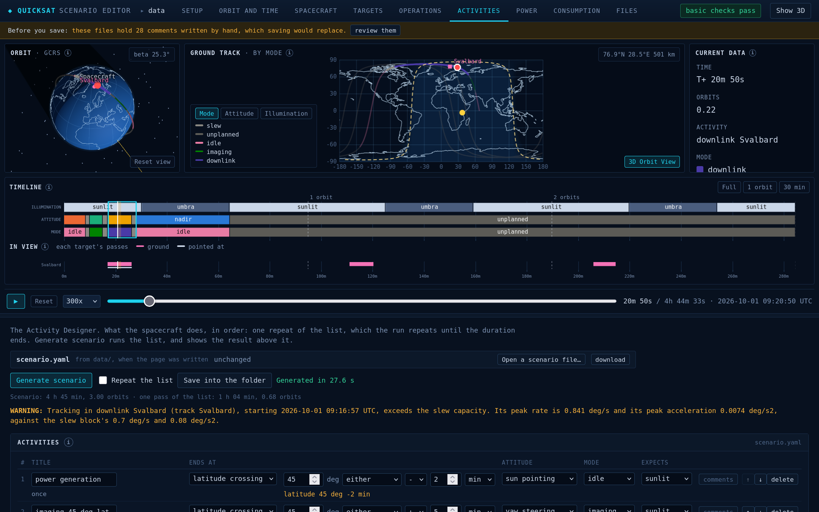
Task: Open the ORBIT AND TIME tab
Action: [249, 11]
